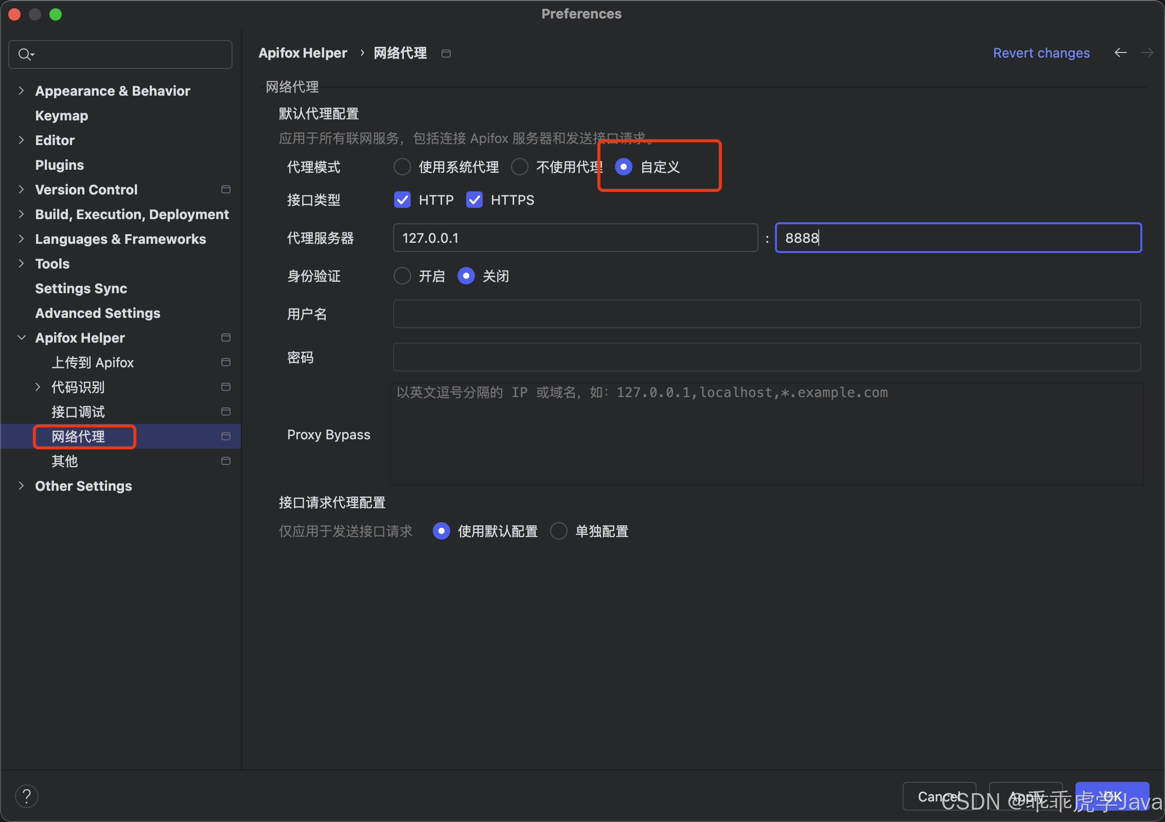Viewport: 1165px width, 822px height.
Task: Expand the 代码识别 subtree
Action: (x=38, y=387)
